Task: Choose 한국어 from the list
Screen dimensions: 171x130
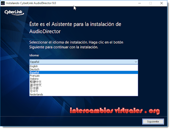Action: coord(84,91)
